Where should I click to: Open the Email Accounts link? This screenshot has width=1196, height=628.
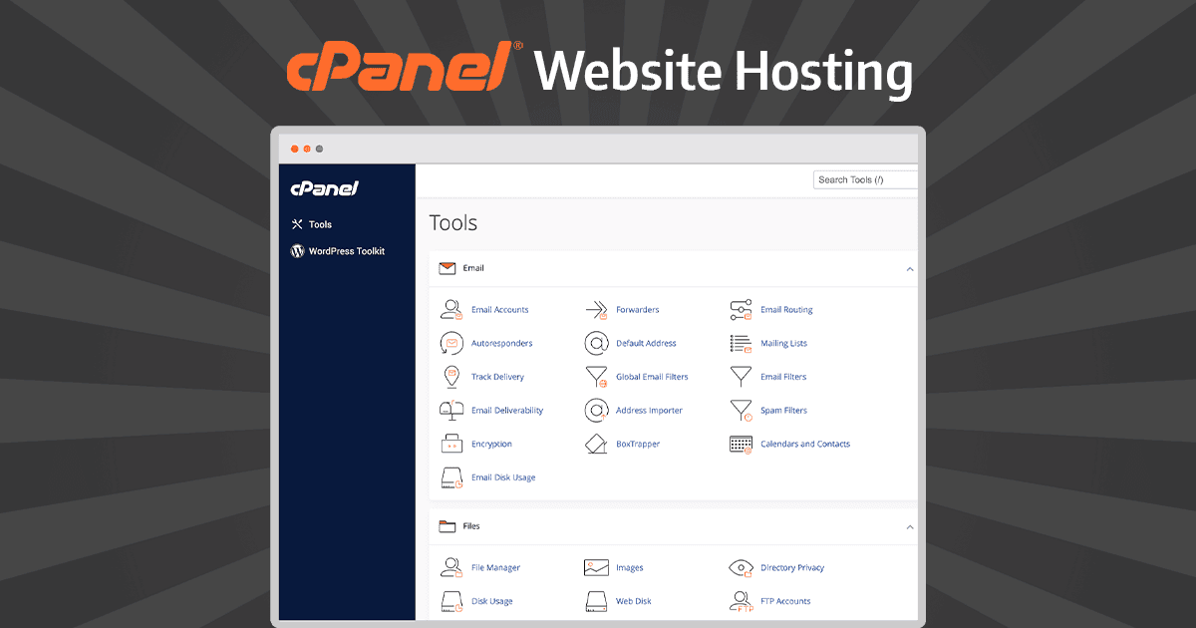coord(500,310)
